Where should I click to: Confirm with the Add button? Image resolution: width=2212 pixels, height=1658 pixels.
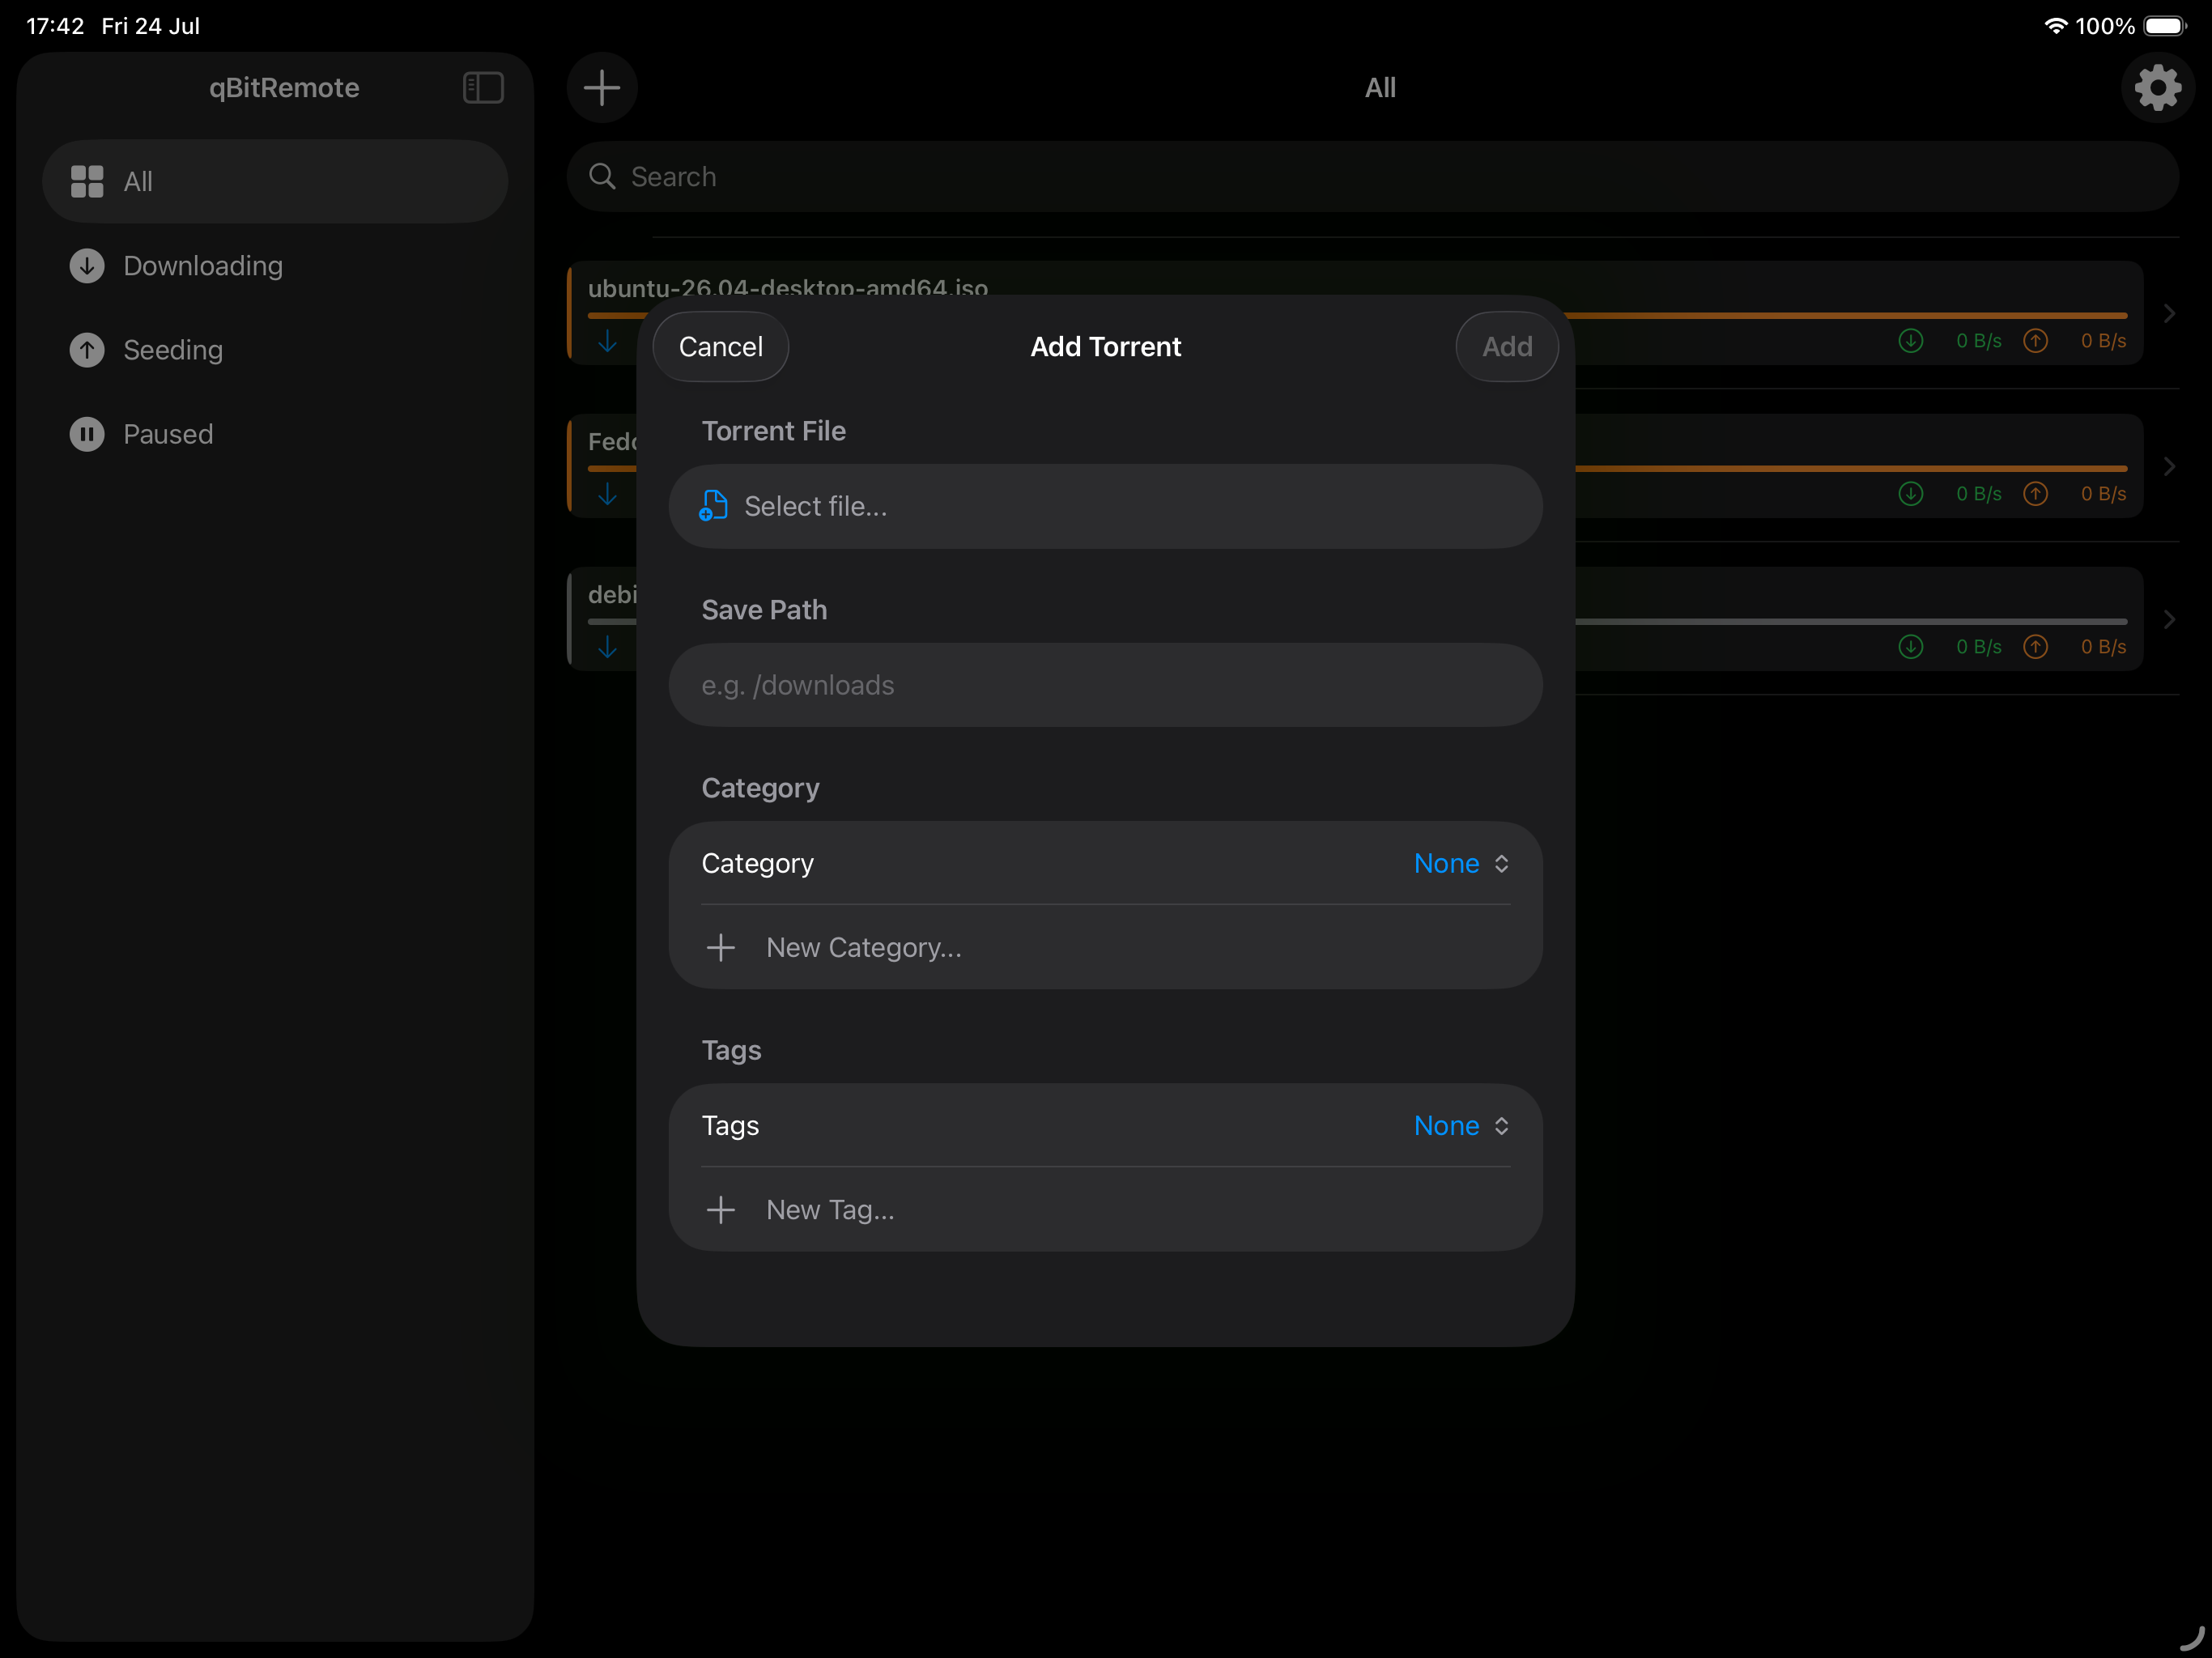click(x=1507, y=347)
